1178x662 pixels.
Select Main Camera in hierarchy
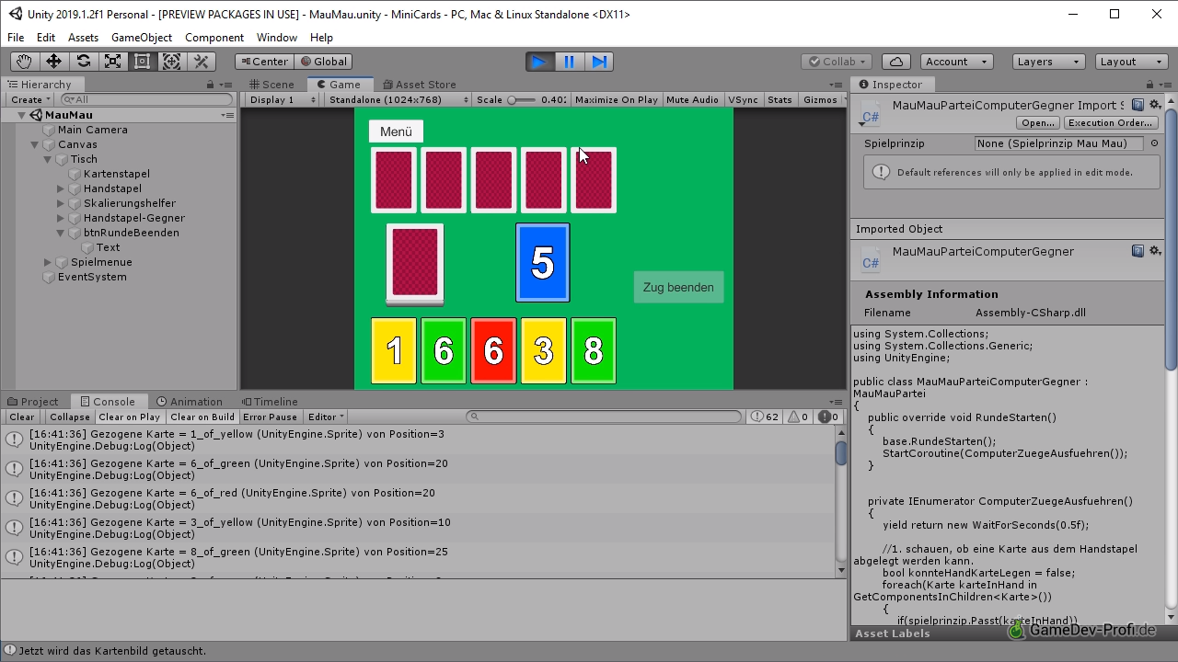coord(92,130)
